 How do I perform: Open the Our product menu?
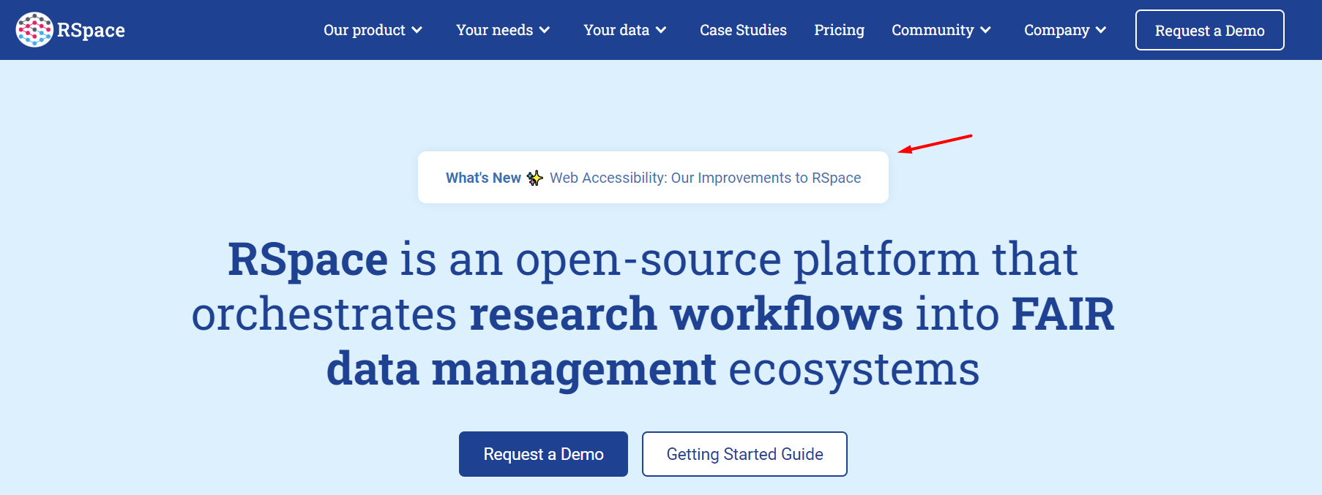(364, 30)
